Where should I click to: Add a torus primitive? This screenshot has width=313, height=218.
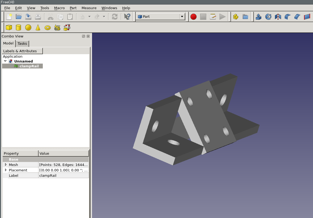(48, 27)
